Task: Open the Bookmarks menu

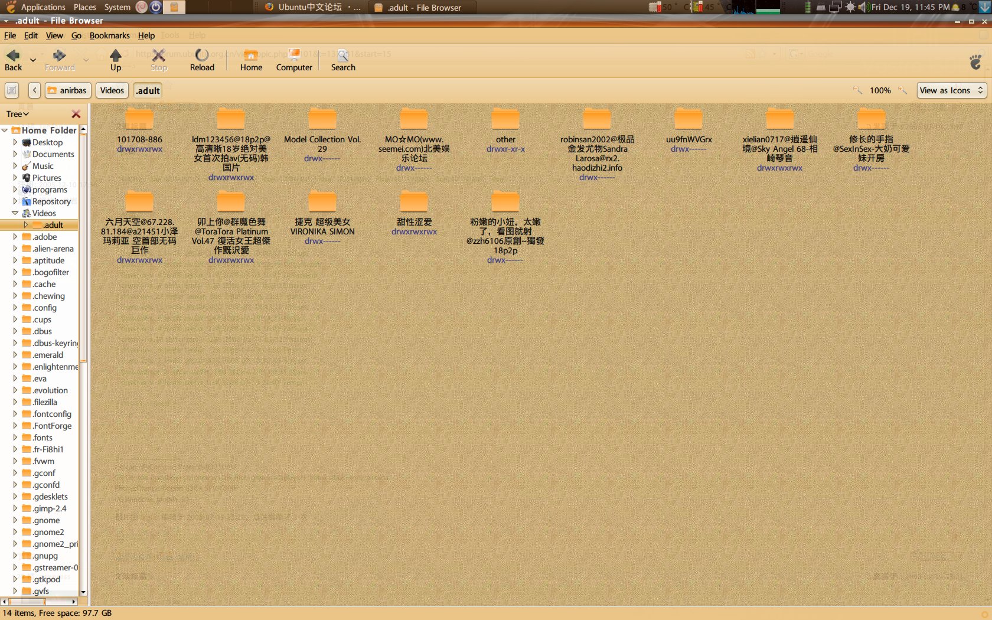Action: point(109,35)
